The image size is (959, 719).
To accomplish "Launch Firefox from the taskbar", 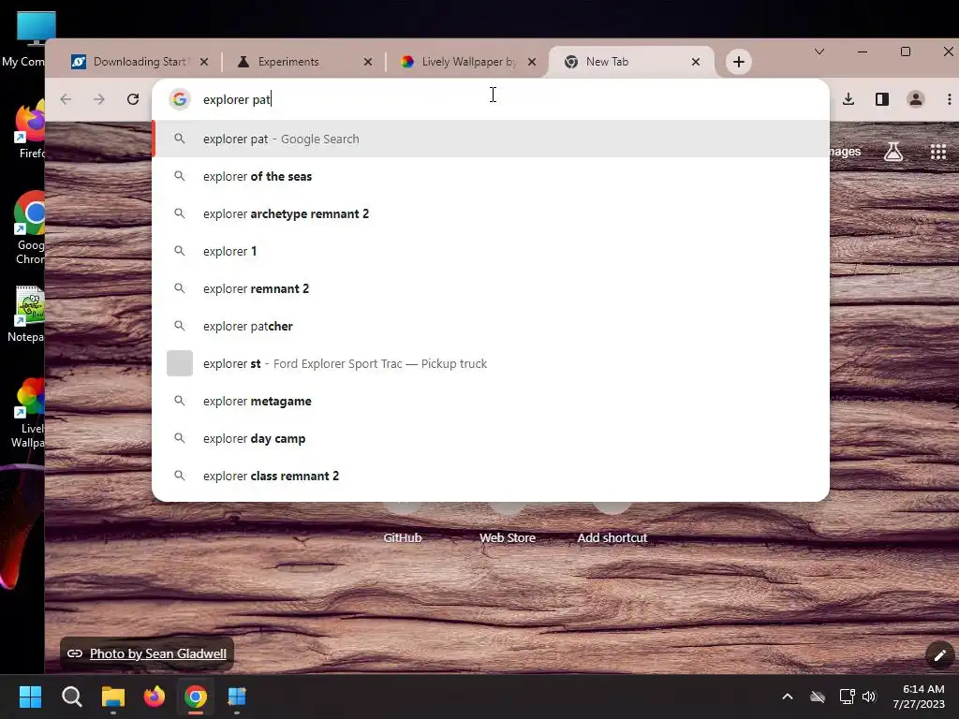I will click(155, 697).
